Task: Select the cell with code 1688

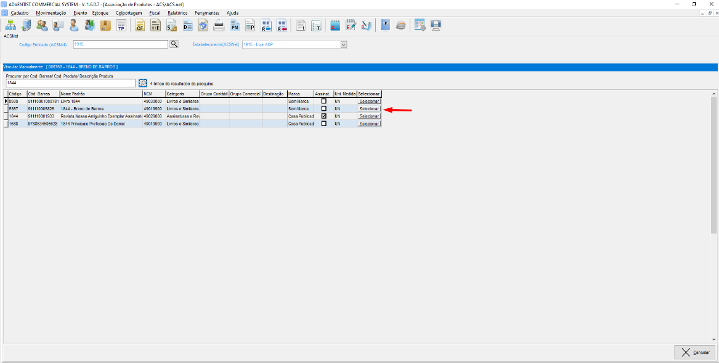Action: point(17,124)
